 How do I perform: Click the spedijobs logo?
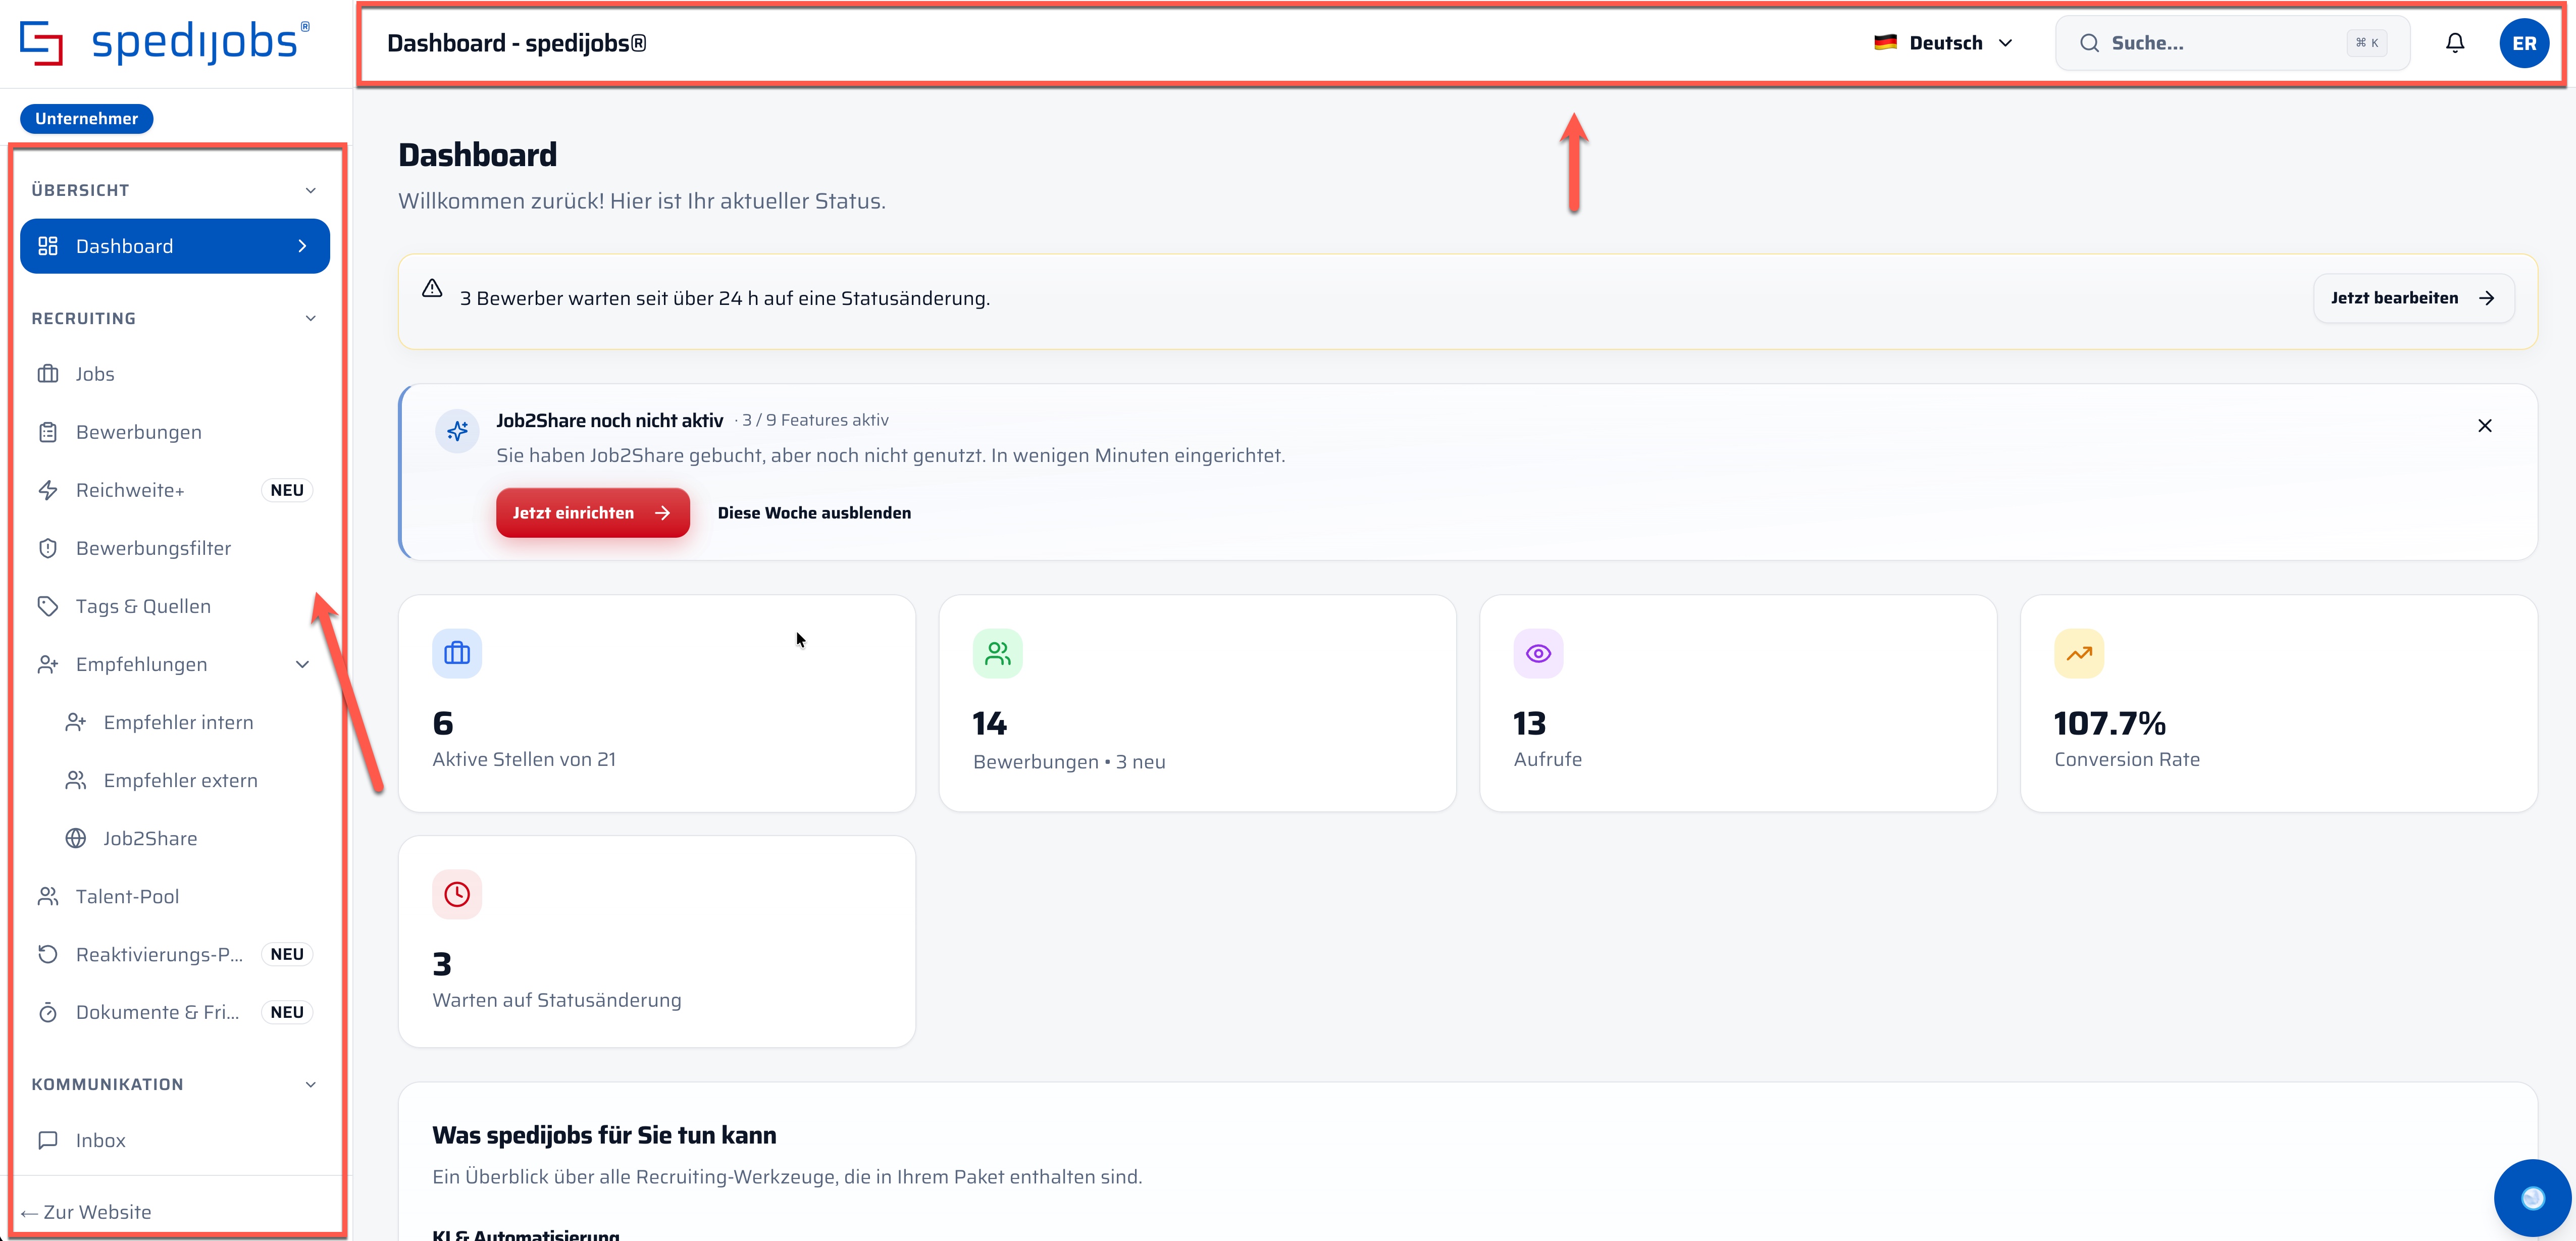[x=165, y=43]
